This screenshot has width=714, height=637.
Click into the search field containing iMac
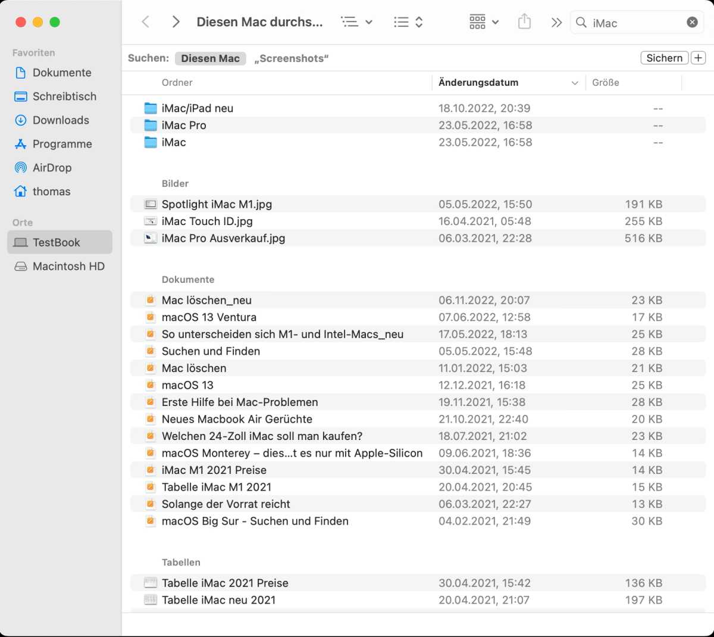point(637,23)
